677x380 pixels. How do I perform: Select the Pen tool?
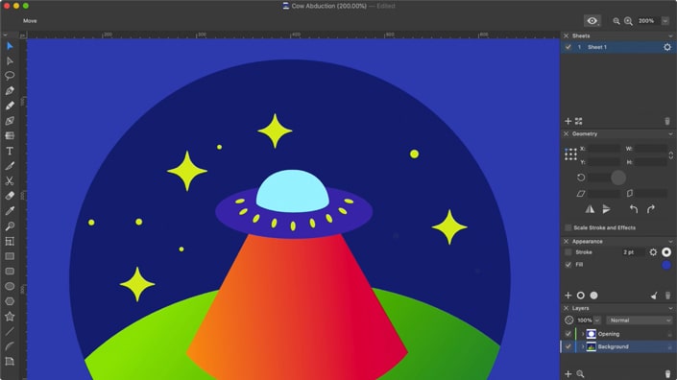[10, 90]
